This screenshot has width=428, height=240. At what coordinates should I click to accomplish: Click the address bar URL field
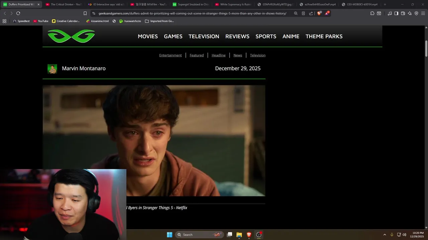click(192, 13)
